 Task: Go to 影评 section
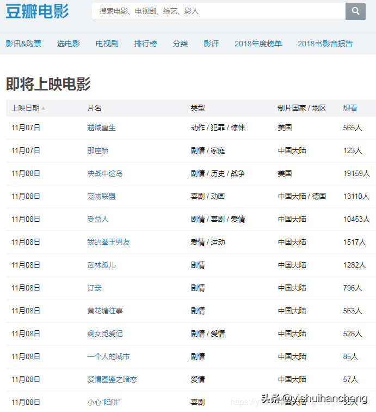point(211,44)
